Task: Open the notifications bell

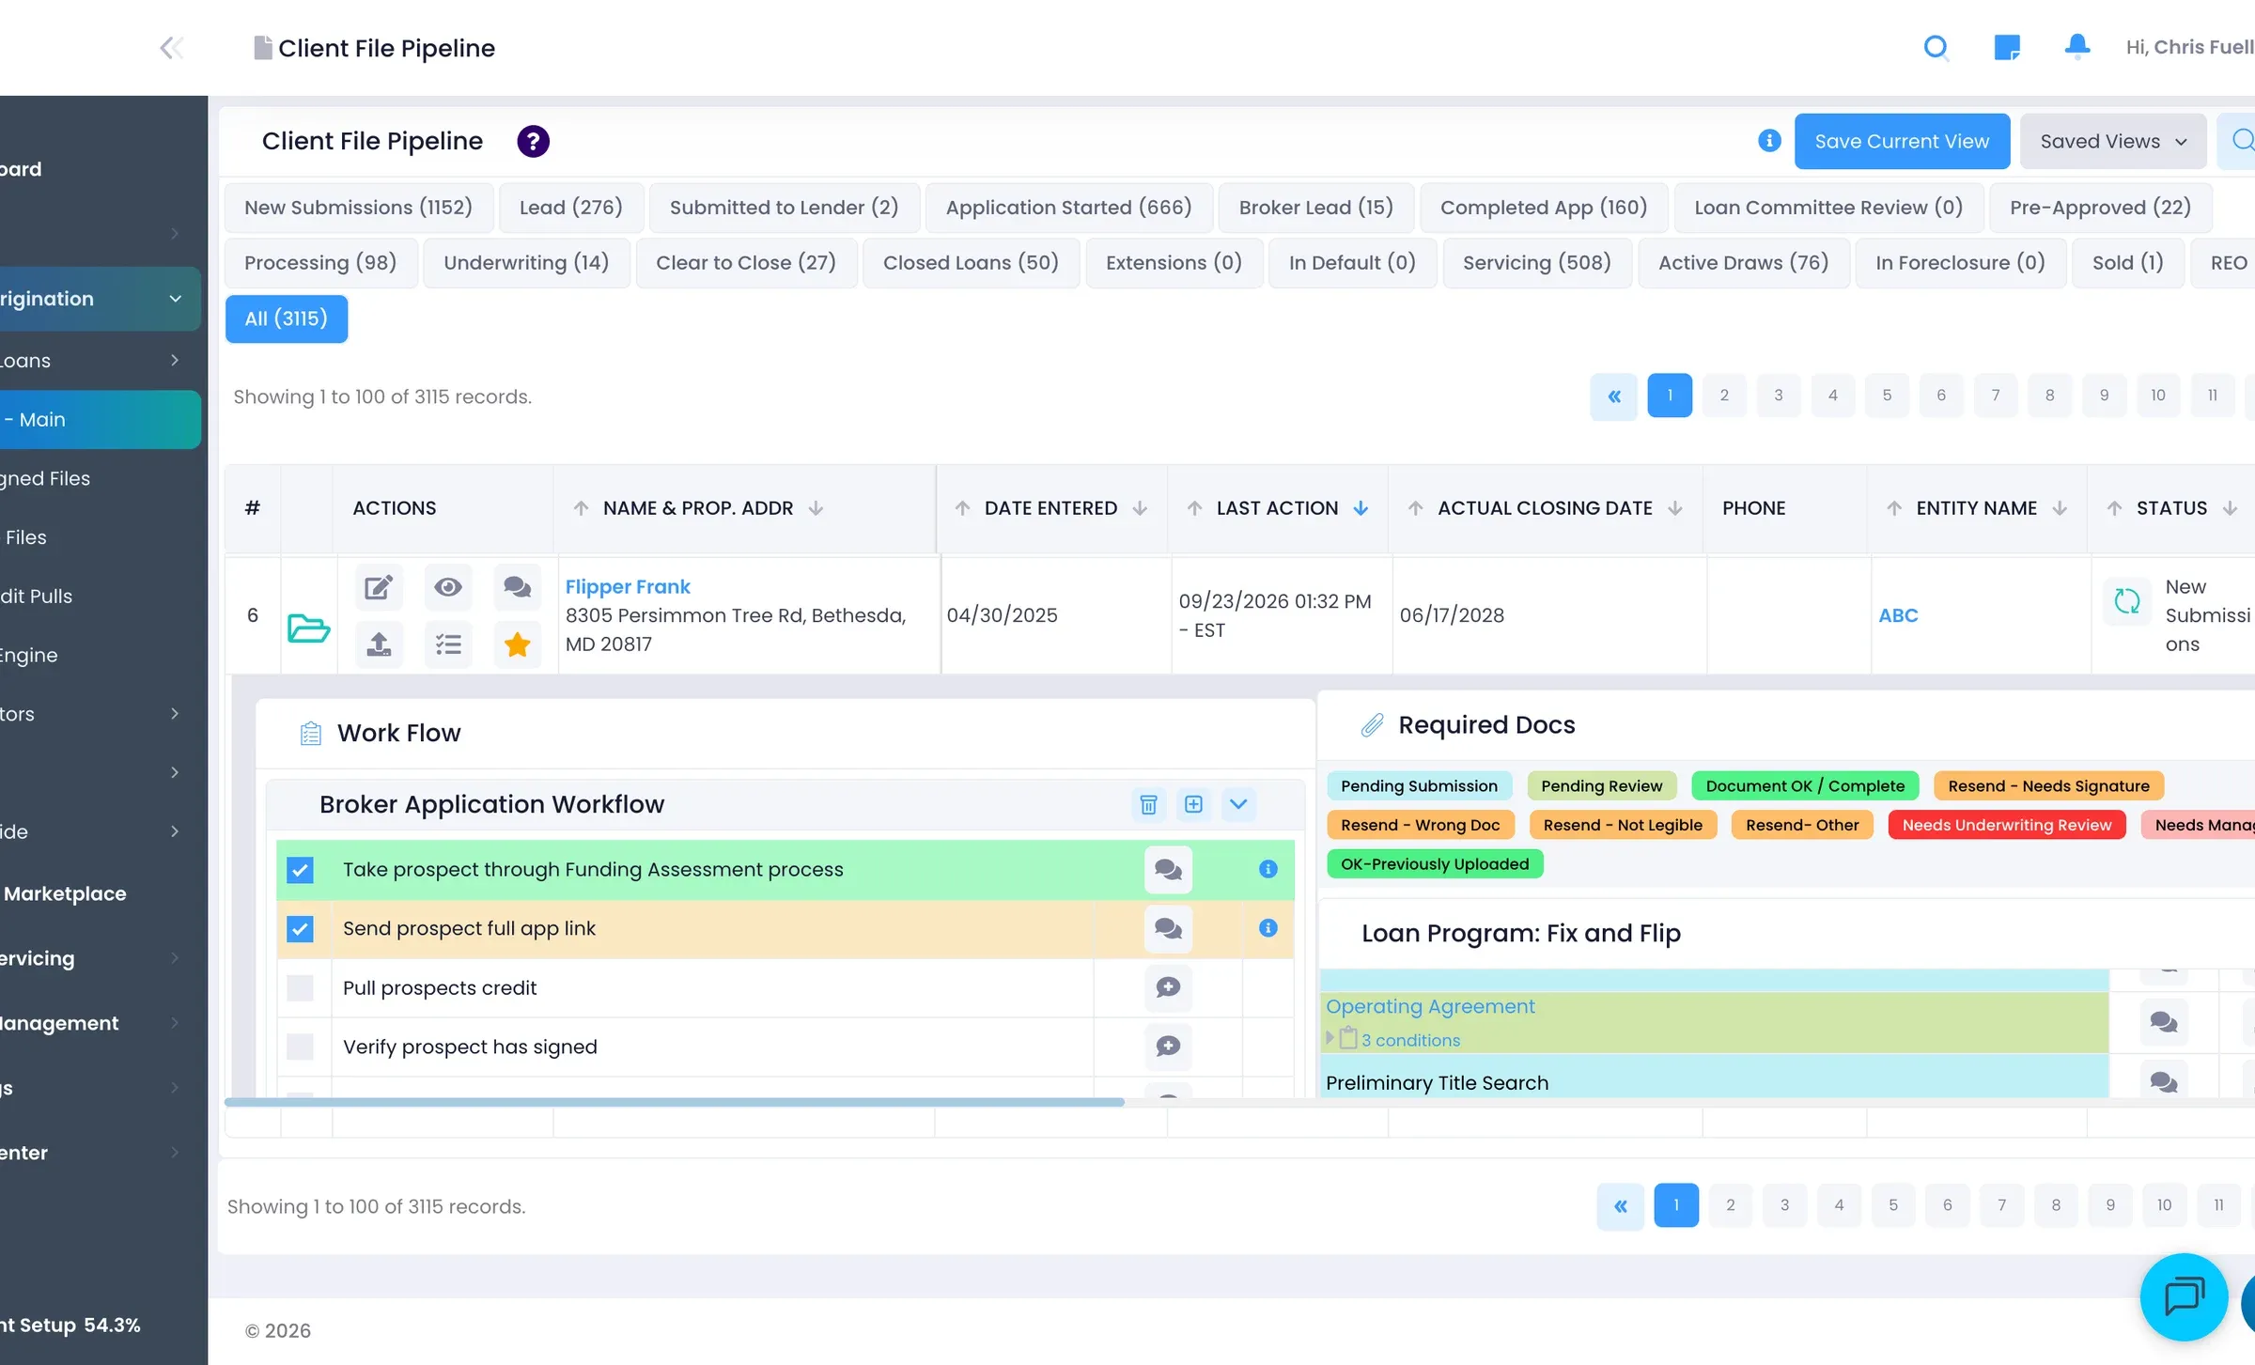Action: [2077, 46]
